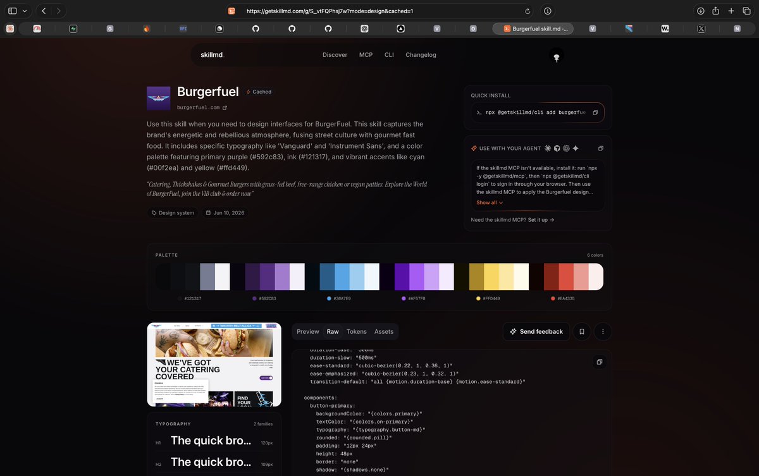Expand the prompt with Show all

point(490,202)
